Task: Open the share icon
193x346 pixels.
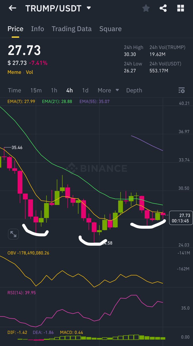Action: pos(163,8)
